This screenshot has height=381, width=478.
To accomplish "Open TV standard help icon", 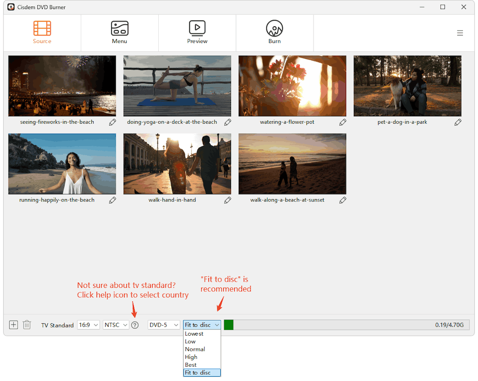I will (x=135, y=325).
